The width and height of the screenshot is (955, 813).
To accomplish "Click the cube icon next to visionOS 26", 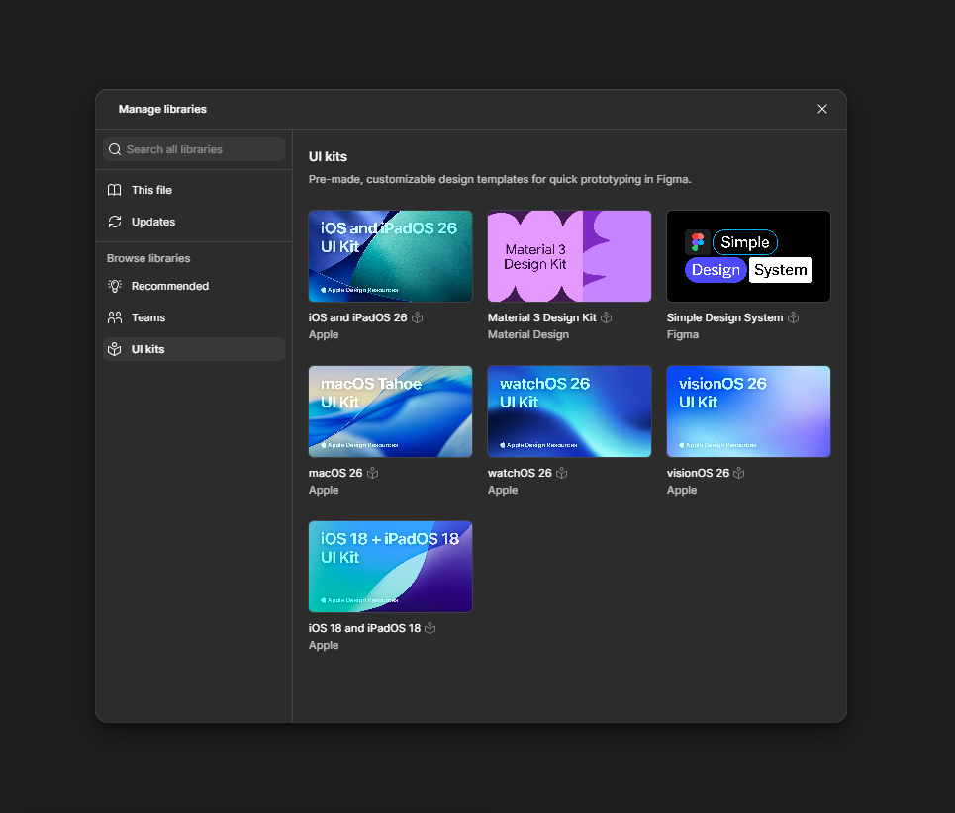I will point(739,473).
